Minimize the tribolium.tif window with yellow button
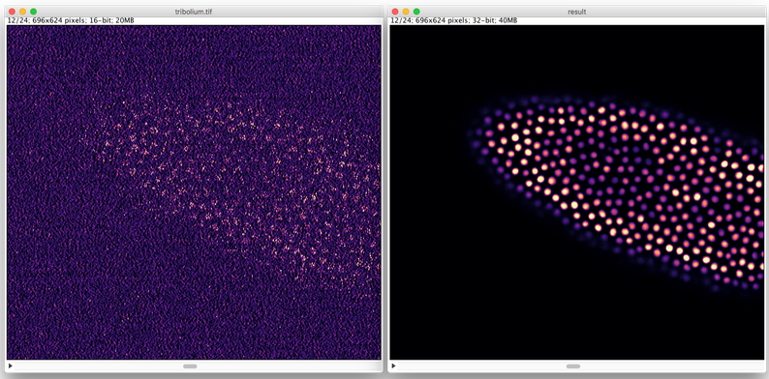Viewport: 769px width, 379px height. tap(22, 12)
